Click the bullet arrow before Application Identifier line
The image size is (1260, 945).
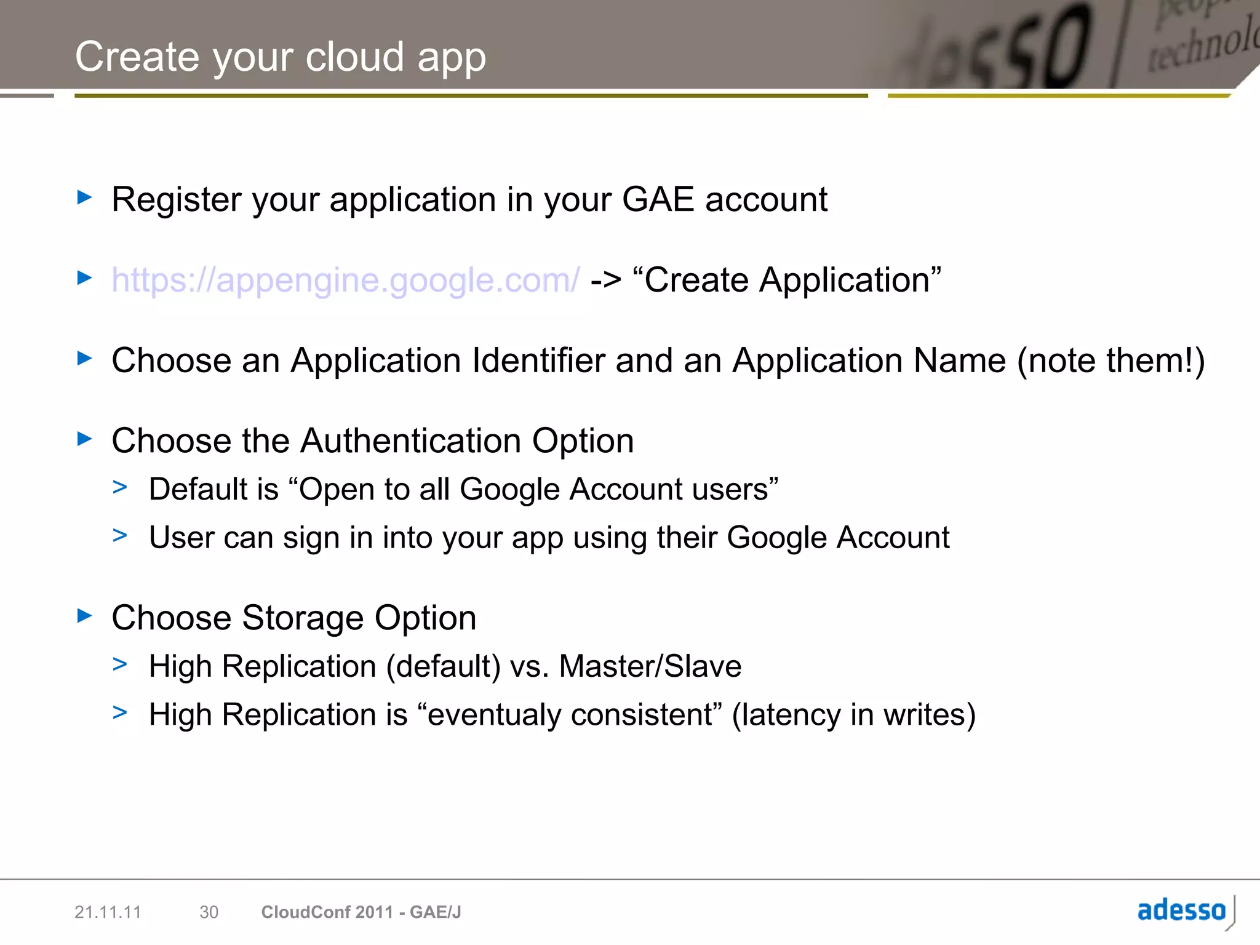pyautogui.click(x=85, y=358)
